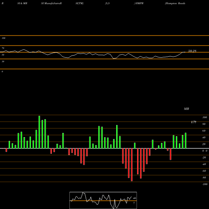Click the bar chart axis label -20
Screen dimensions: 209x209
coord(204,158)
